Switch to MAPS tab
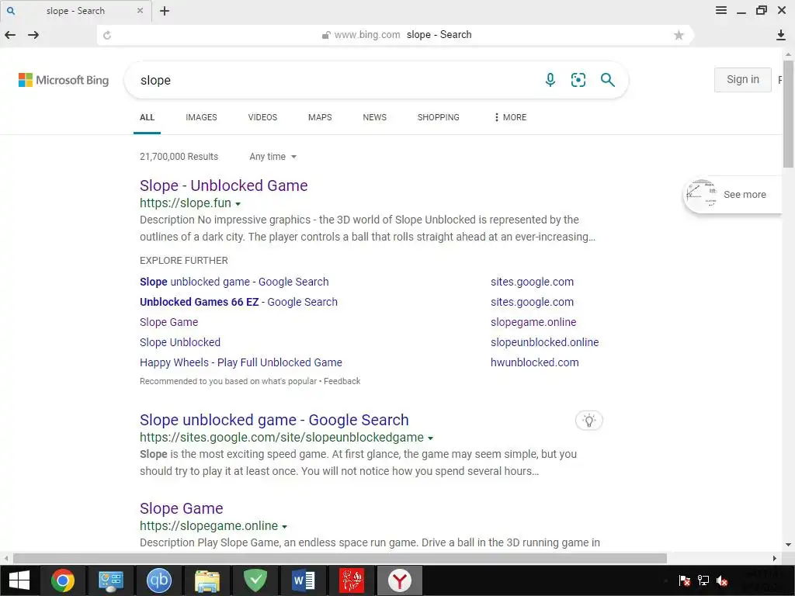Viewport: 795px width, 596px height. click(x=320, y=117)
